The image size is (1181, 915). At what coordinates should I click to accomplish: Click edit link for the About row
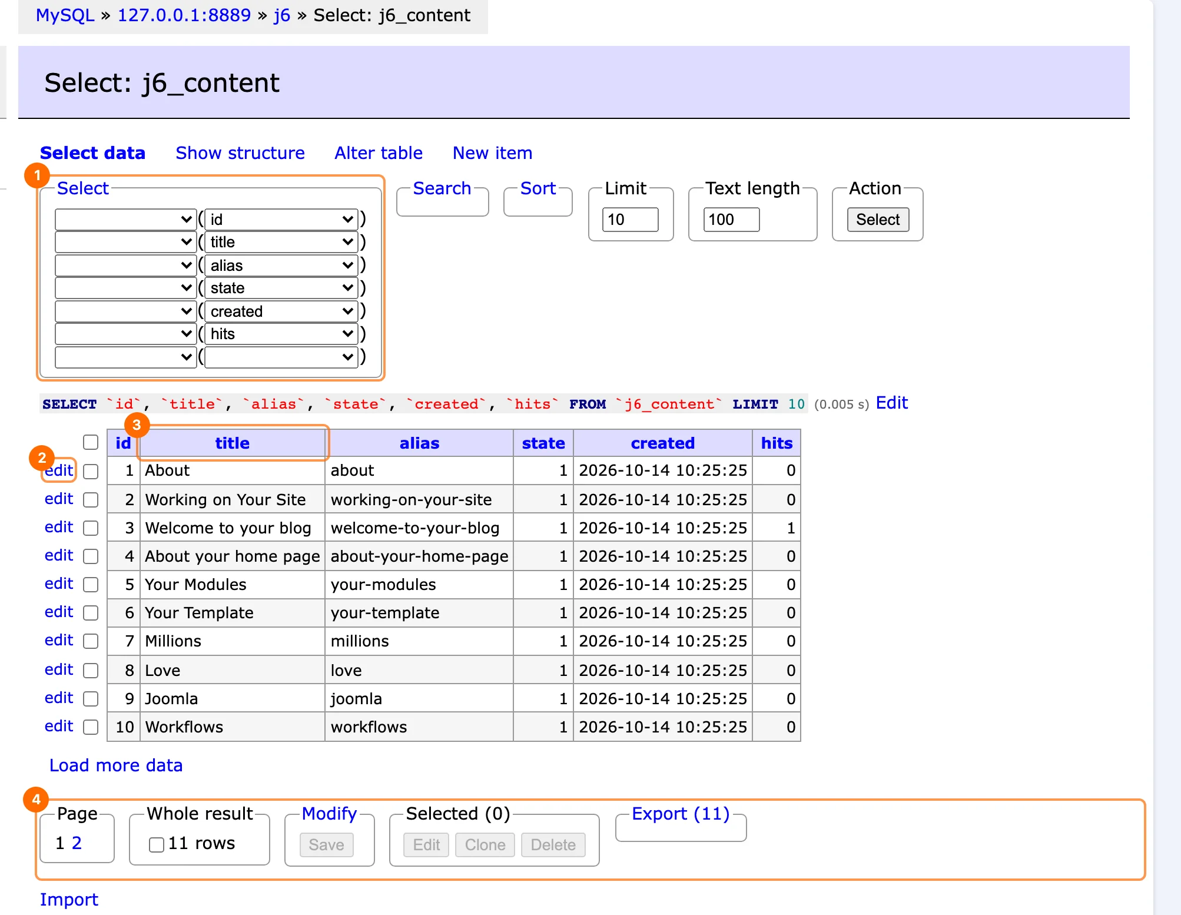coord(59,470)
